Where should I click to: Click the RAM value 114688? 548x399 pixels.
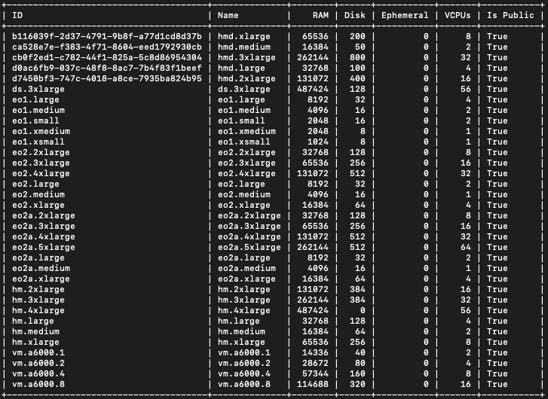(313, 384)
